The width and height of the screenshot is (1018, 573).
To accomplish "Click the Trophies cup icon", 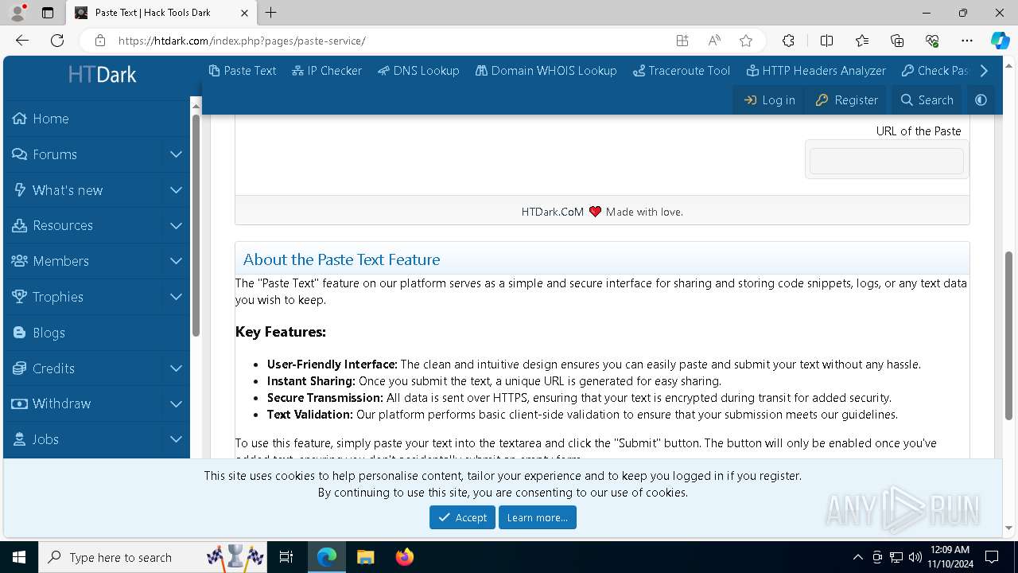I will (x=19, y=297).
